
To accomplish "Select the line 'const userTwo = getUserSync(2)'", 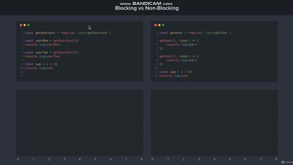I will pyautogui.click(x=52, y=52).
